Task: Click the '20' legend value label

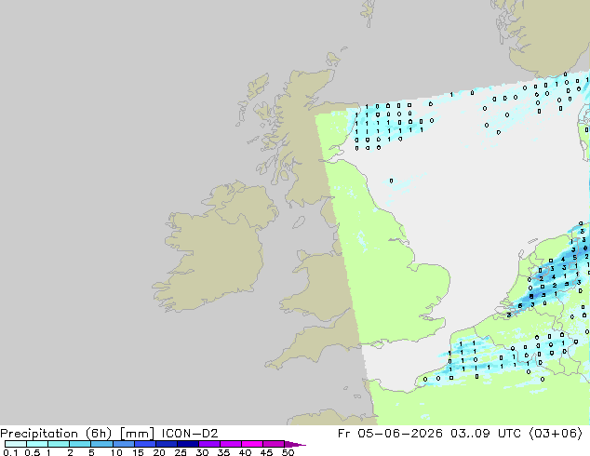Action: 159,452
